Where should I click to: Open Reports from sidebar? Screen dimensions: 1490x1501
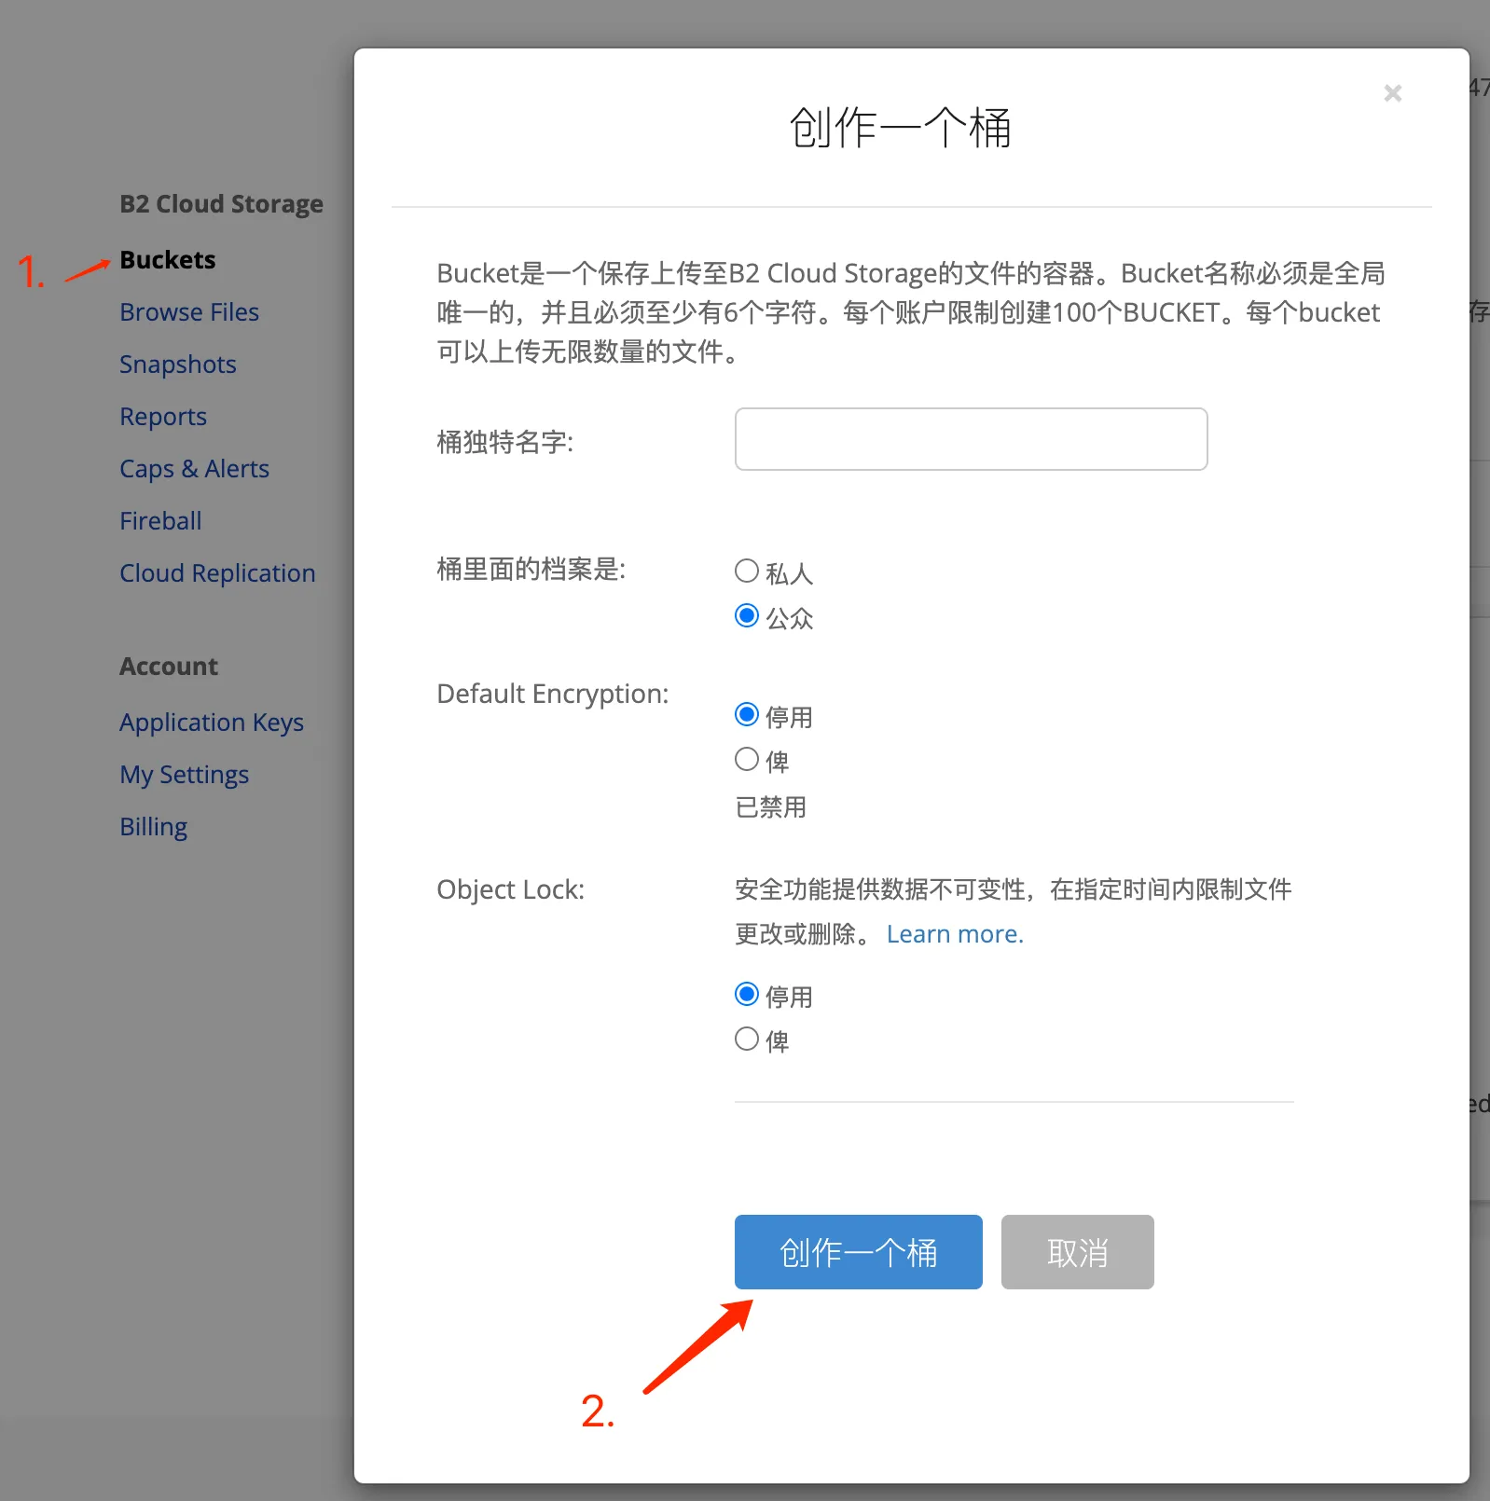[x=163, y=417]
